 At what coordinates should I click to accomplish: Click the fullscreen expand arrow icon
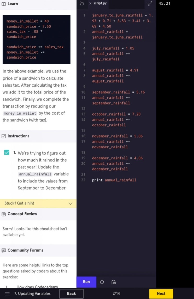coord(150,4)
